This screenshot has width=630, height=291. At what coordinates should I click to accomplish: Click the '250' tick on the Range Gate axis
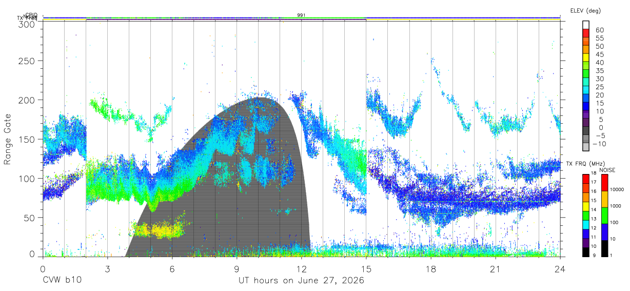click(27, 61)
